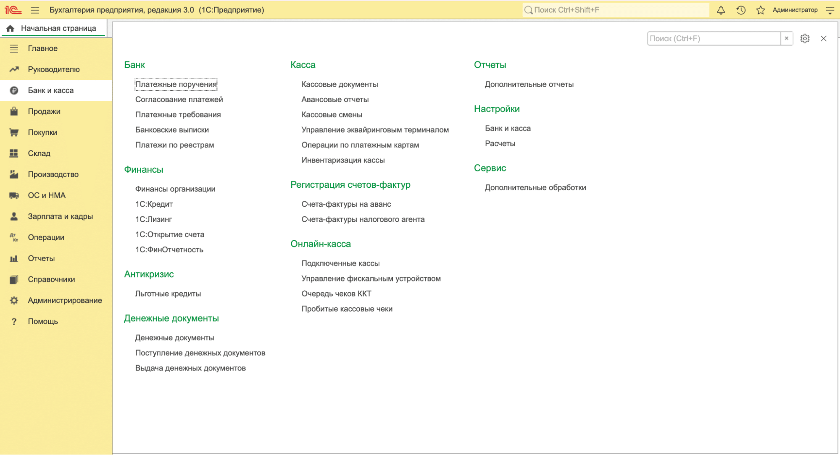Open the Банковские выписки link
Viewport: 840px width, 455px height.
172,130
